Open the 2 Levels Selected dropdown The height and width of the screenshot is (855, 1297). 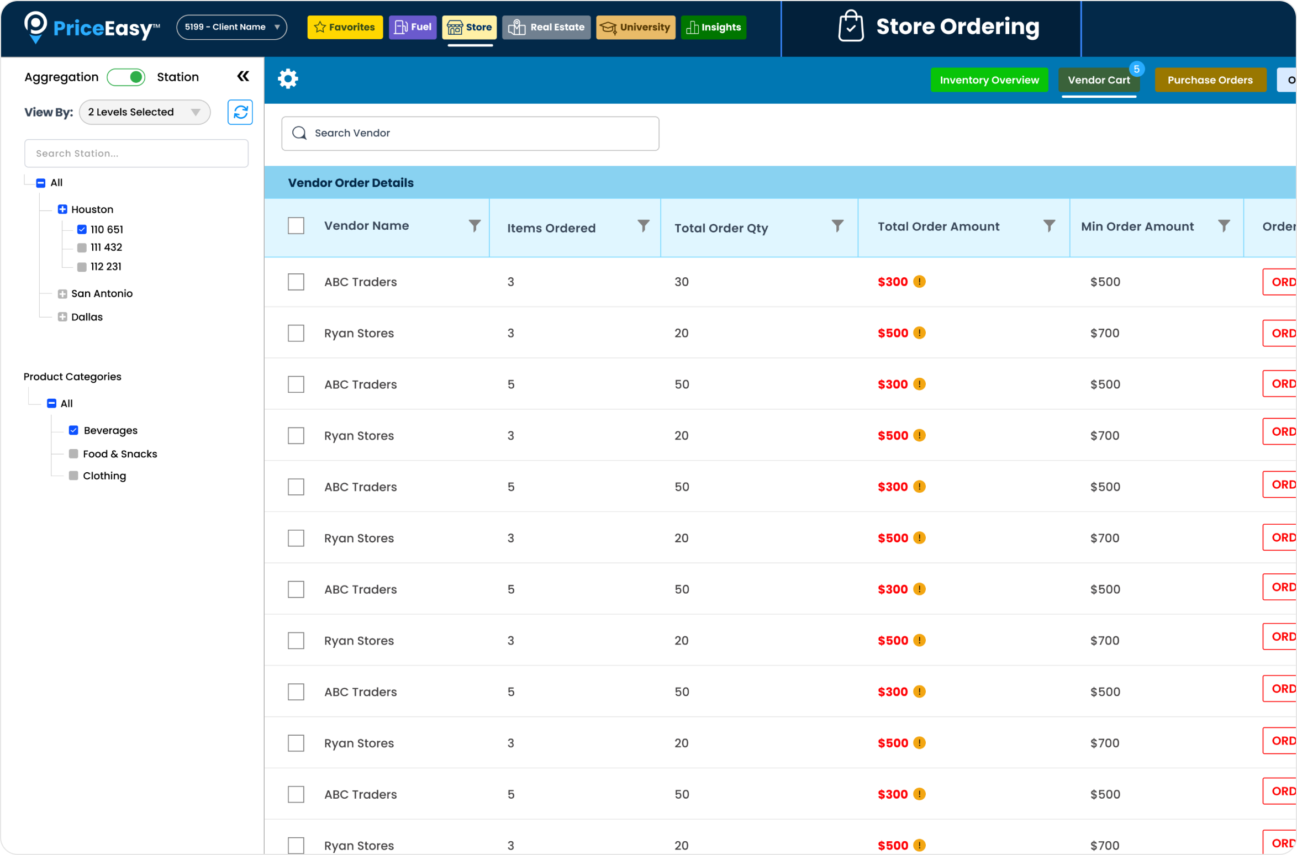[x=145, y=112]
